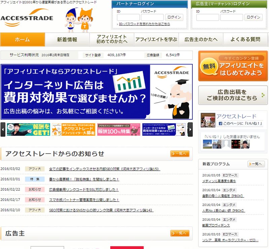Image resolution: width=269 pixels, height=249 pixels.
Task: Open アフィリエイトを学ぶ tab
Action: pyautogui.click(x=156, y=39)
